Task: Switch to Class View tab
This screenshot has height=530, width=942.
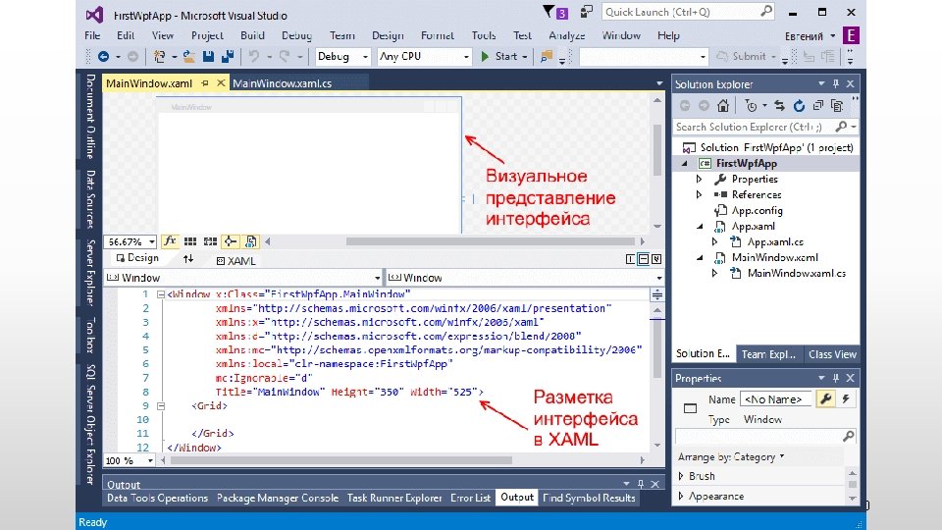Action: 832,354
